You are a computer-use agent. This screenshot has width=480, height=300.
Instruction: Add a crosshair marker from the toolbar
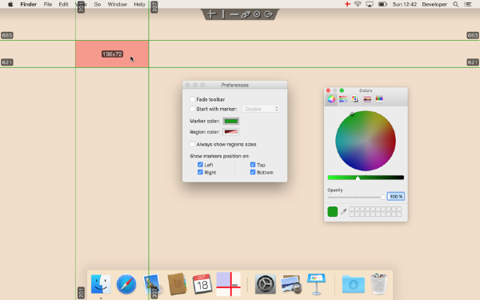(x=211, y=14)
